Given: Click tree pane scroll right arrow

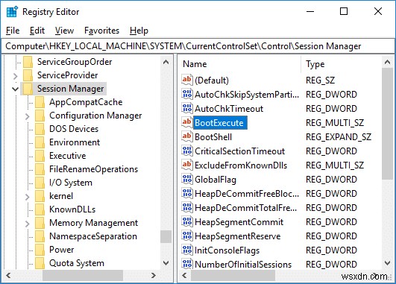Looking at the screenshot, I should click(154, 275).
